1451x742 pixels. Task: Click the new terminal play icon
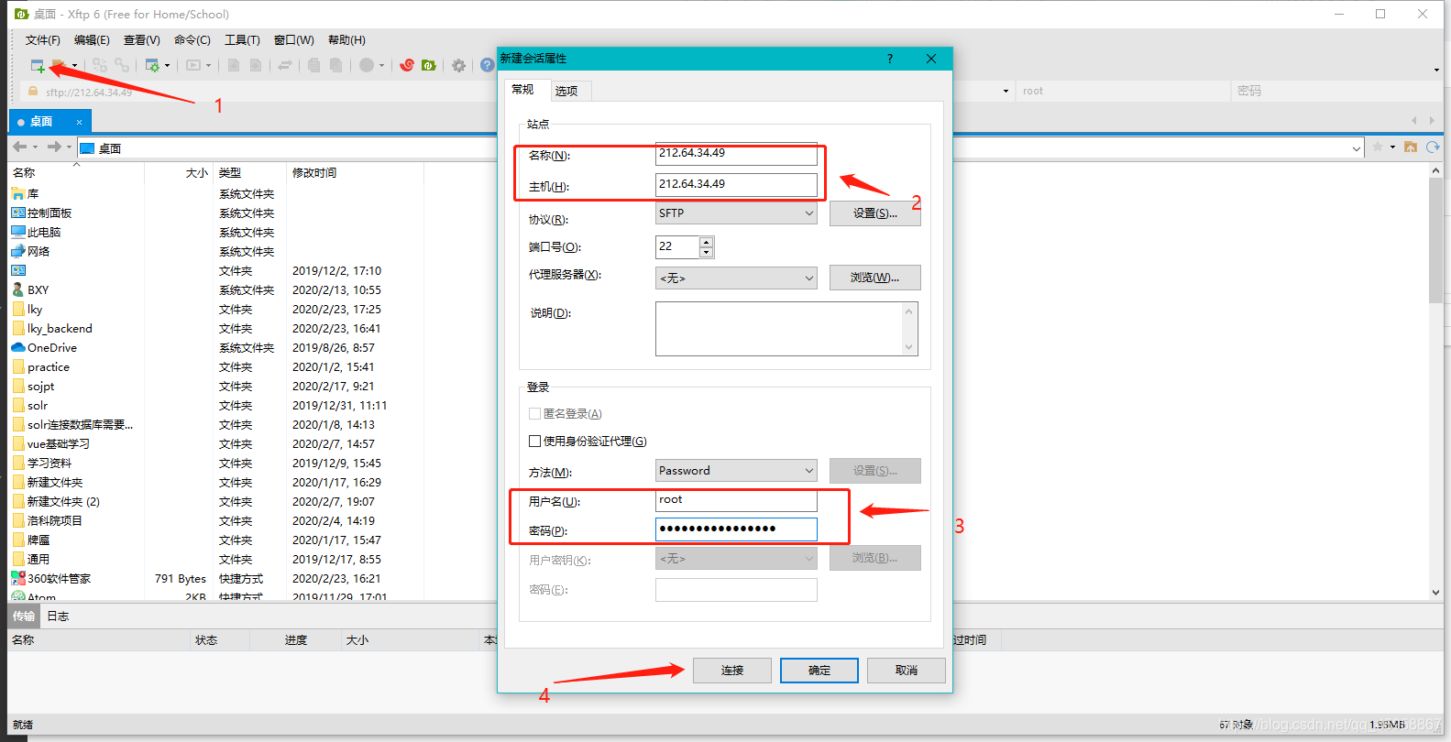coord(193,65)
